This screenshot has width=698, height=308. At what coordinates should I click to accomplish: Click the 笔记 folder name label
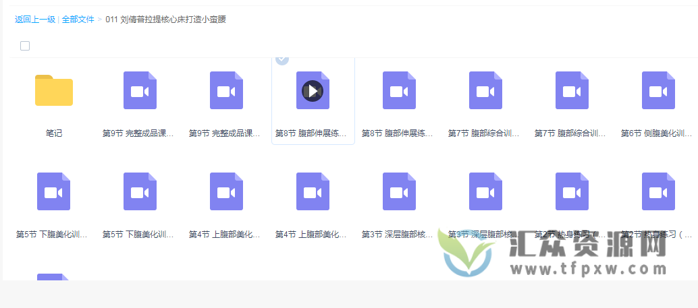[x=54, y=133]
